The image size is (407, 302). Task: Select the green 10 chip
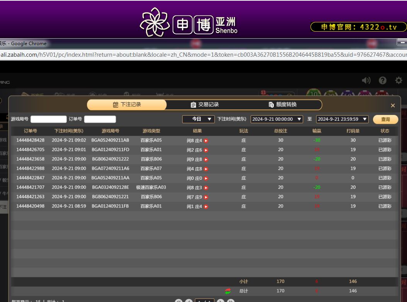click(314, 94)
